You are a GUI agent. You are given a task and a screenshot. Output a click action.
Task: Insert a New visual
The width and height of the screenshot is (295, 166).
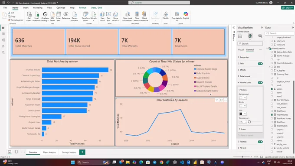click(x=102, y=16)
